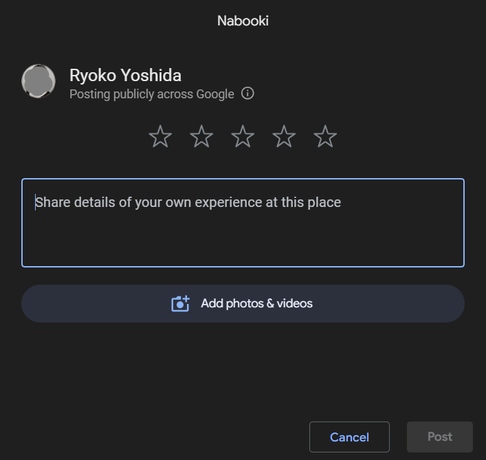Focus the review text box

tap(243, 223)
